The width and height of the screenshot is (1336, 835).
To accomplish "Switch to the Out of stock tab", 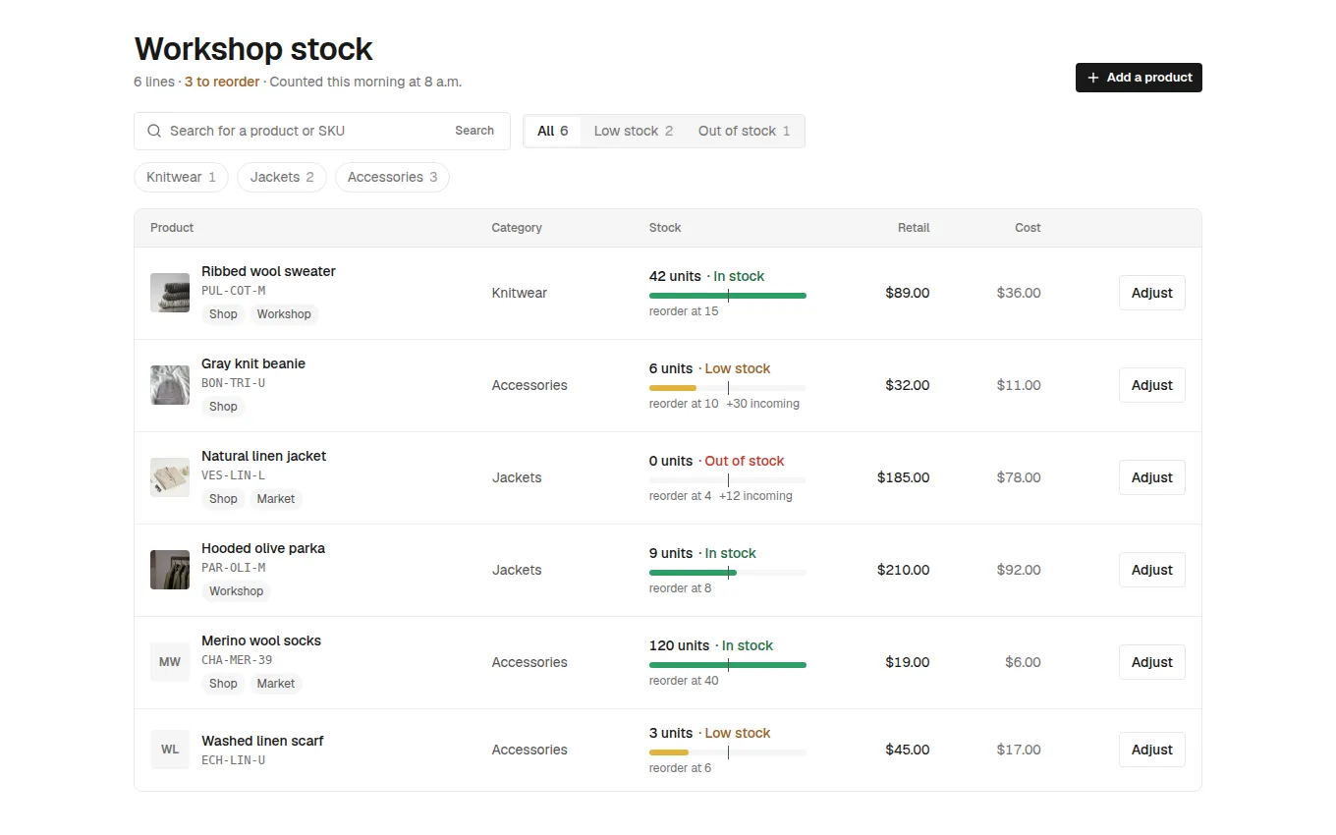I will [744, 131].
